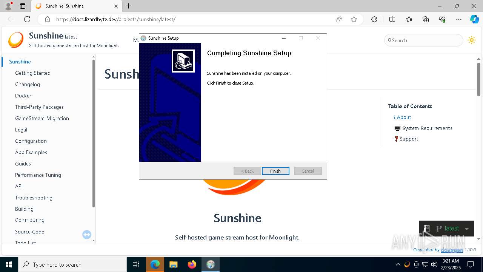Click the sidebar scrollbar thumb
Screen dimensions: 483x272
pos(93,133)
